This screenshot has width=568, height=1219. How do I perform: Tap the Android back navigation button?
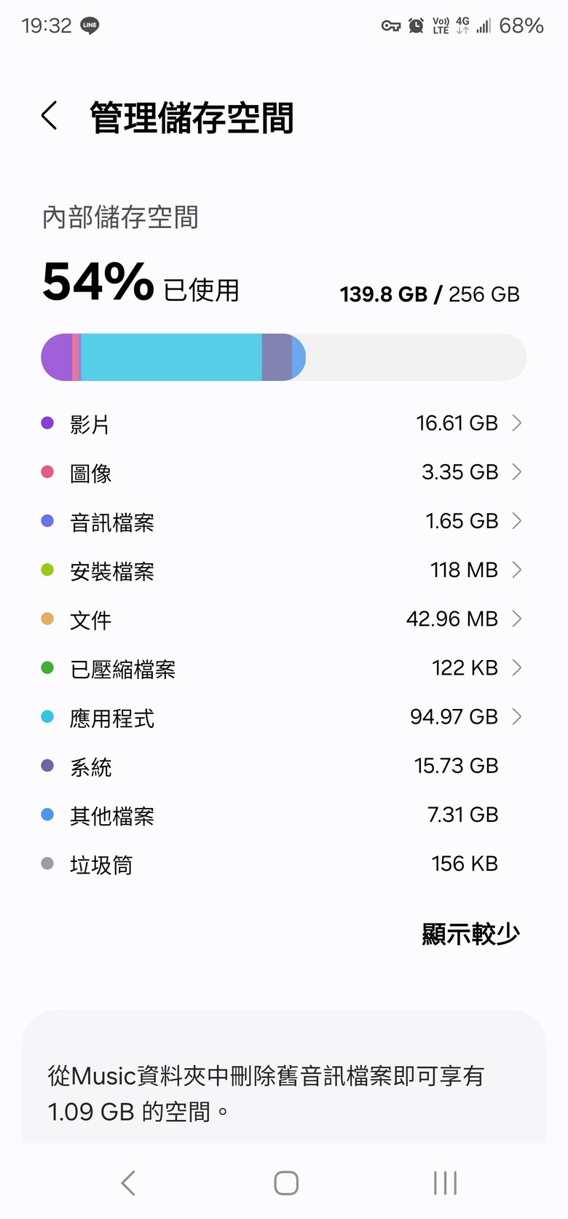(x=128, y=1183)
